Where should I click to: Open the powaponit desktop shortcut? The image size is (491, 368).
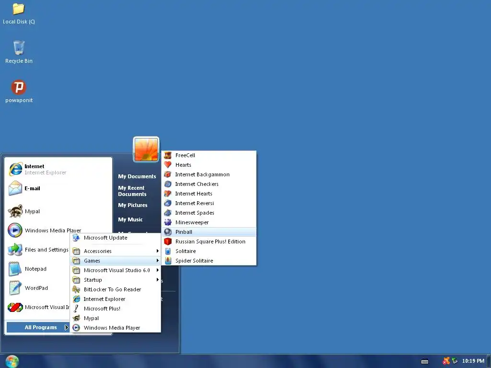[x=19, y=92]
